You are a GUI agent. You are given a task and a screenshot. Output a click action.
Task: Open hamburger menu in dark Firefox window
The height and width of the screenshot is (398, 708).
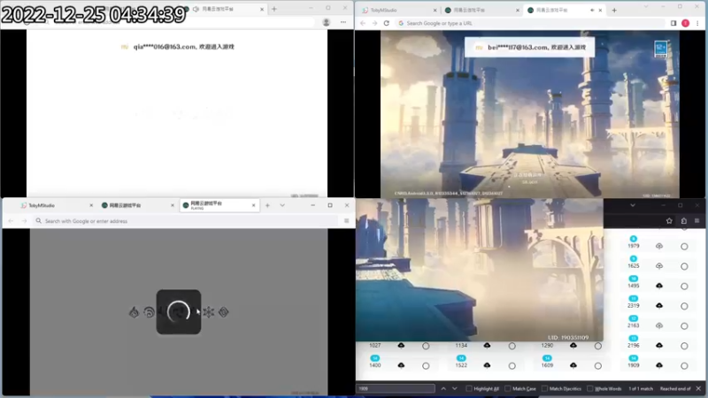696,220
